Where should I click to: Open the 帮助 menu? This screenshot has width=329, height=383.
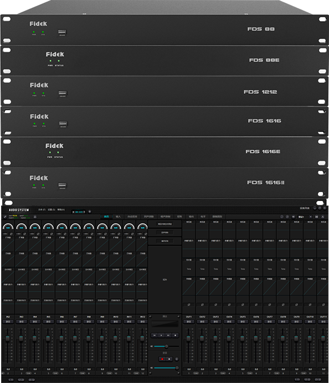61,210
